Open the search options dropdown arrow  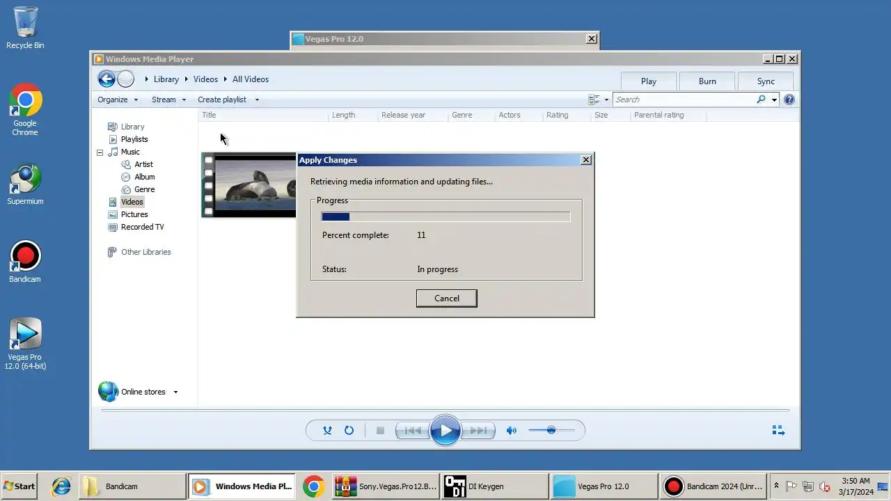coord(774,100)
